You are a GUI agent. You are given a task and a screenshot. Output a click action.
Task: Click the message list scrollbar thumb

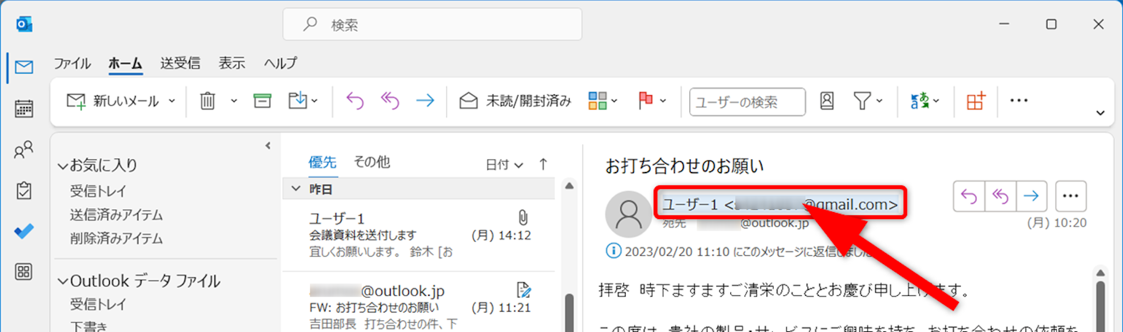pos(569,312)
